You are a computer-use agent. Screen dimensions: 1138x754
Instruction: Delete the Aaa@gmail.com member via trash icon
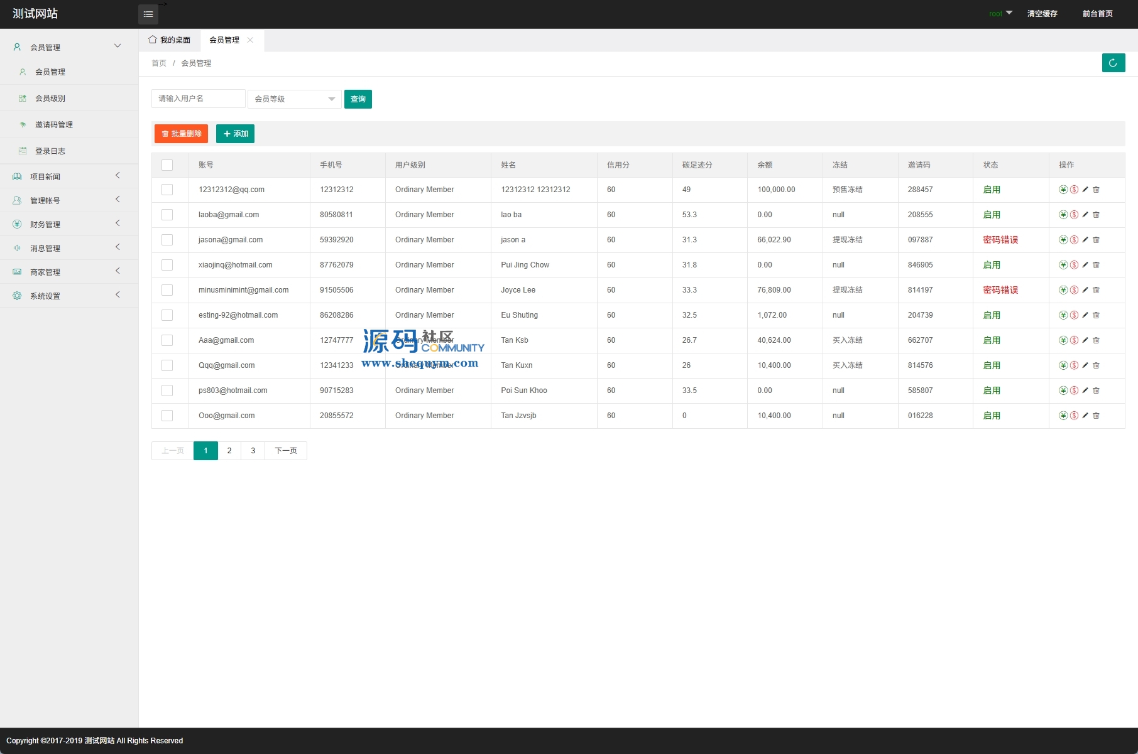(x=1096, y=340)
